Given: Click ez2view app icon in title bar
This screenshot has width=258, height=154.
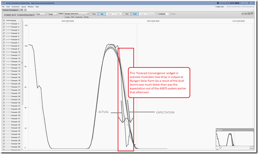Looking at the screenshot, I should tap(3, 3).
